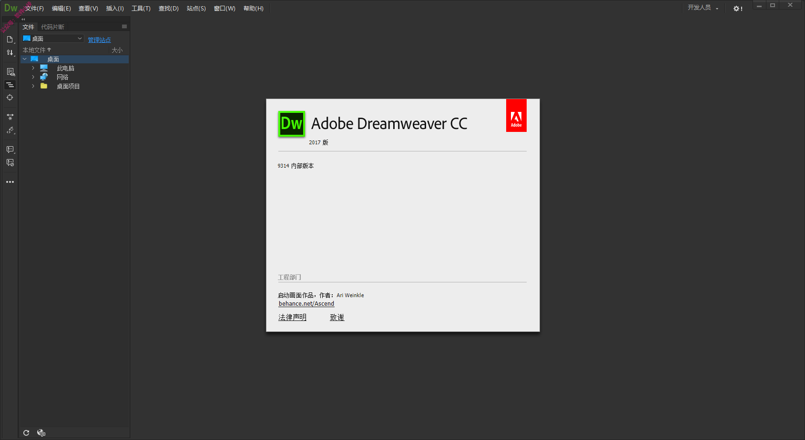
Task: Expand the 桌面项目 tree node
Action: [x=33, y=86]
